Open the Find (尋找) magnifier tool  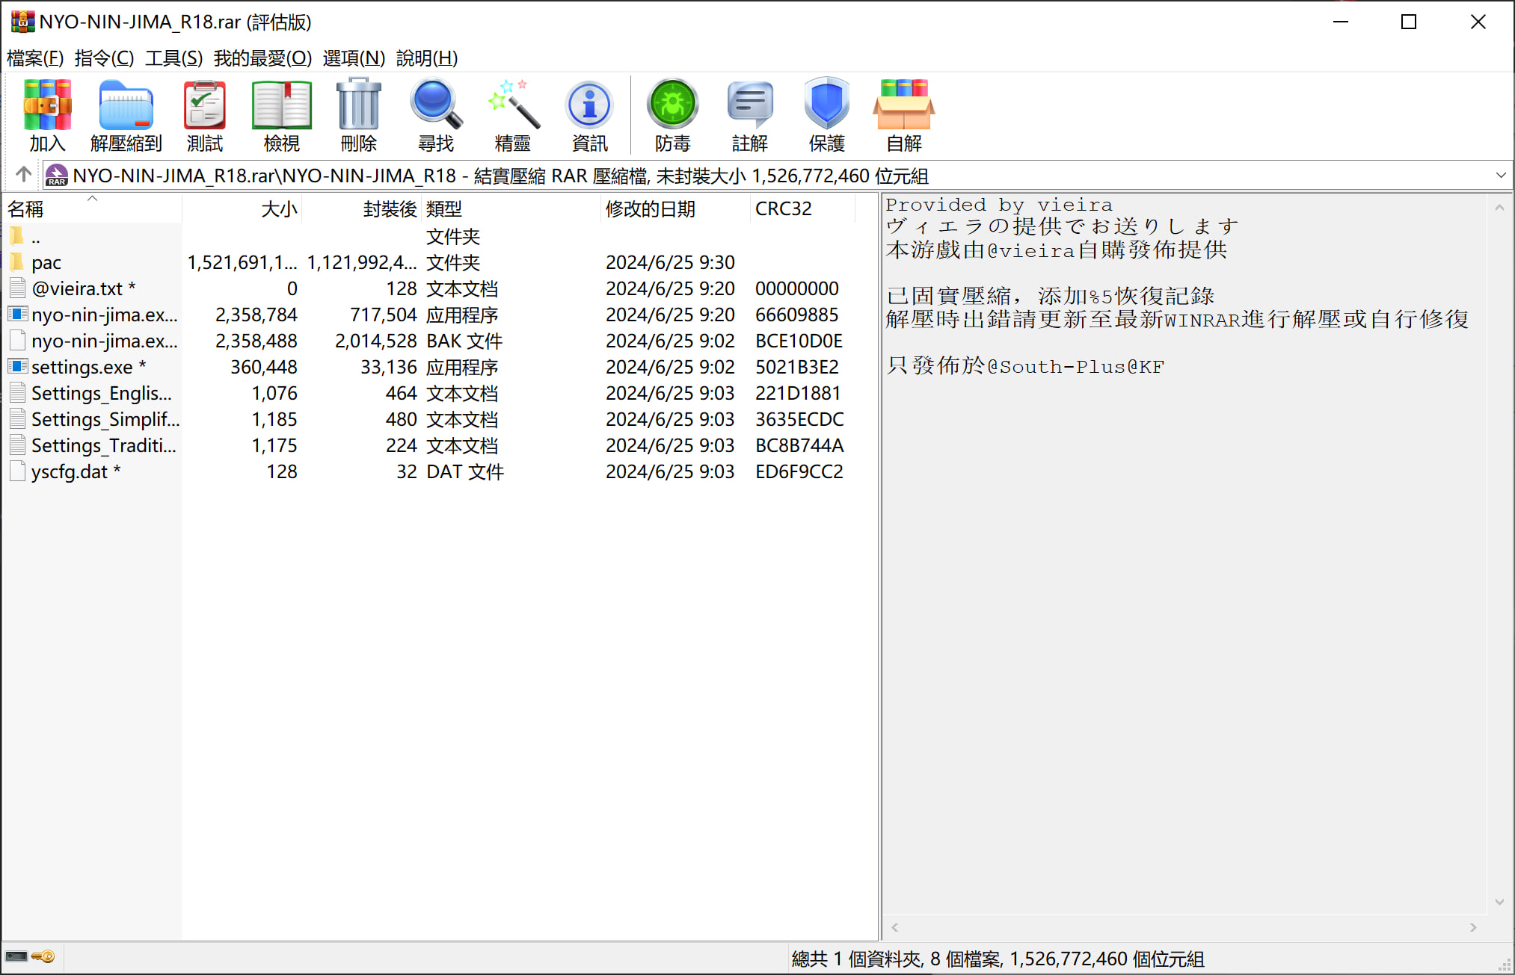[435, 114]
